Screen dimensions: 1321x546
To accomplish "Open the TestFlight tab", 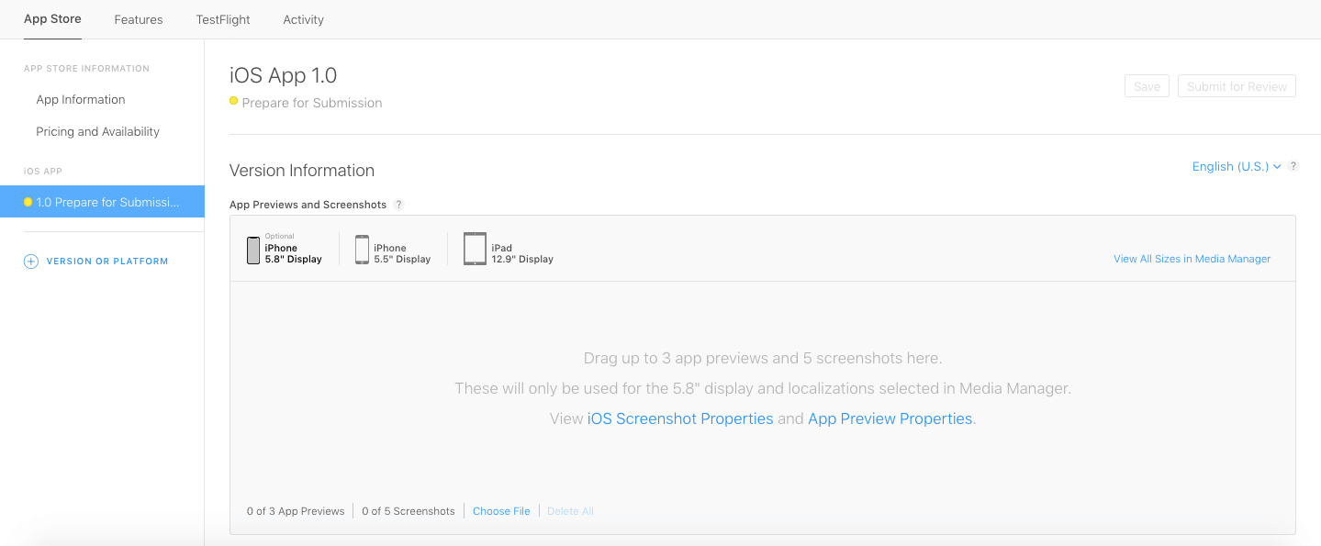I will click(x=223, y=19).
